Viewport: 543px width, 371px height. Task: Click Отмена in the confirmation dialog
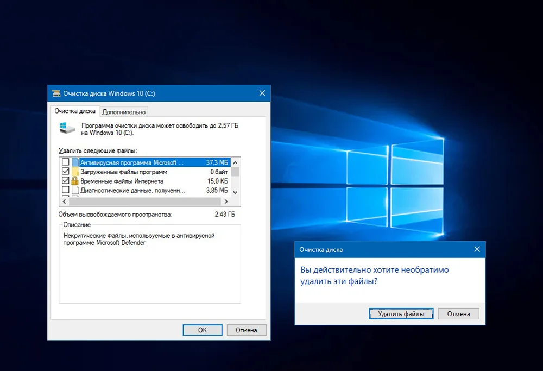pos(458,313)
